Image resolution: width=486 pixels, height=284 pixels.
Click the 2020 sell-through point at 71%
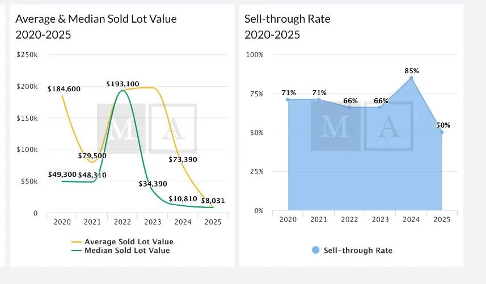pyautogui.click(x=288, y=100)
